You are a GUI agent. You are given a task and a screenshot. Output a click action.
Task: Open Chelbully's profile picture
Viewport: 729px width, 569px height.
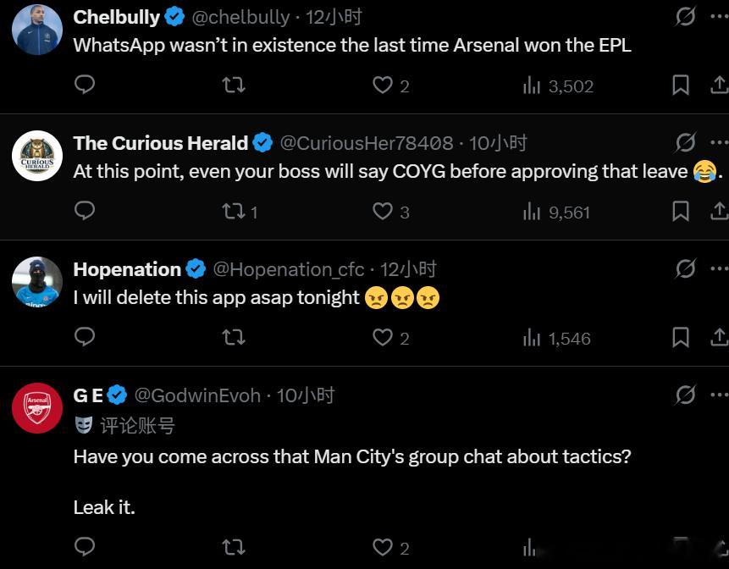[37, 30]
